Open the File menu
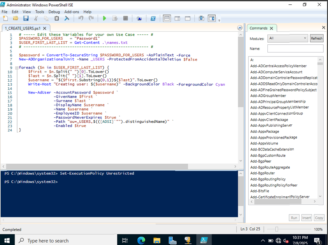The width and height of the screenshot is (328, 245). coord(4,12)
